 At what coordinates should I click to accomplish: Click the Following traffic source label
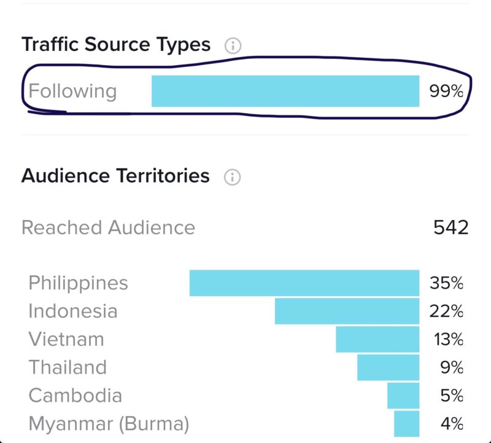(72, 91)
